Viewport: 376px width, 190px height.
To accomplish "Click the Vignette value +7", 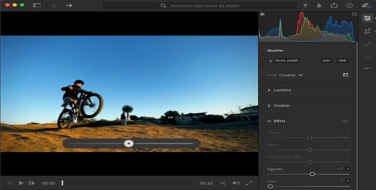I will tap(340, 169).
